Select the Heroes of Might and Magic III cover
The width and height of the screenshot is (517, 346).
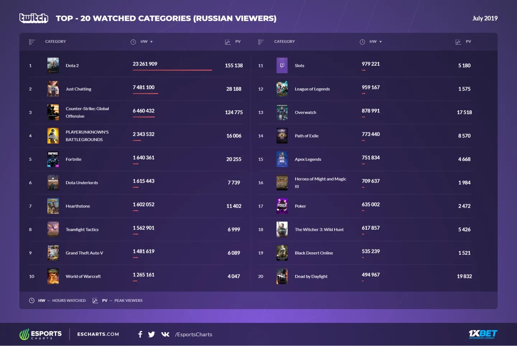pyautogui.click(x=282, y=183)
